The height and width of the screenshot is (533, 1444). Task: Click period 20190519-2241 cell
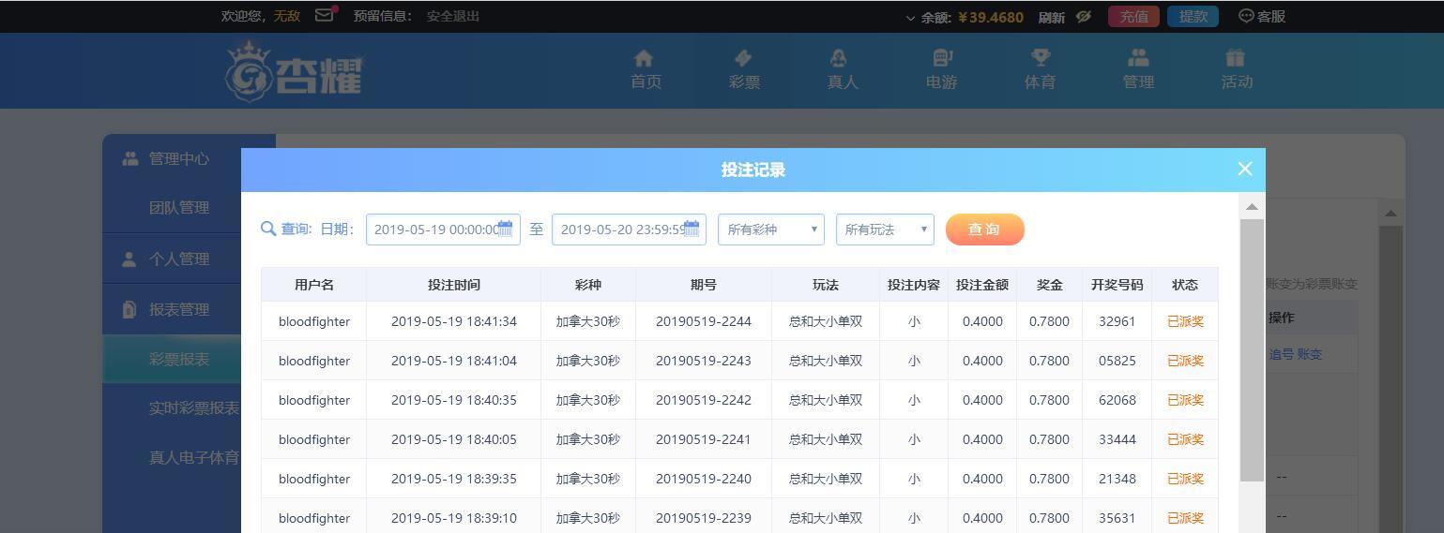coord(703,439)
